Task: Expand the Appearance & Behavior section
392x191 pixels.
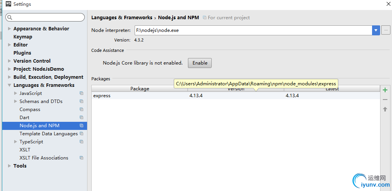Action: tap(10, 29)
